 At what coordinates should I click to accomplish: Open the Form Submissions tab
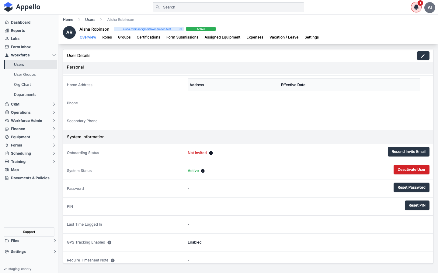click(182, 37)
